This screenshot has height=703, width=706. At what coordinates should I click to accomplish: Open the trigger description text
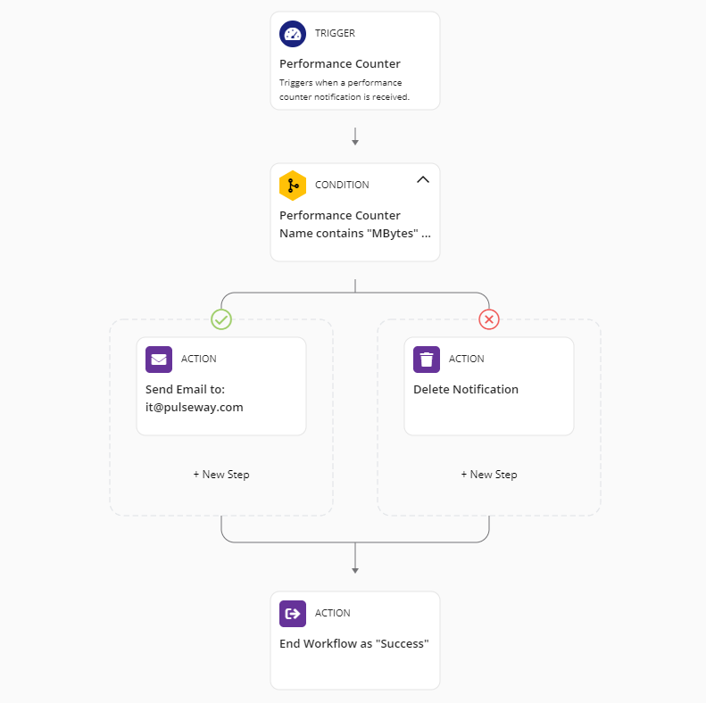click(x=345, y=90)
